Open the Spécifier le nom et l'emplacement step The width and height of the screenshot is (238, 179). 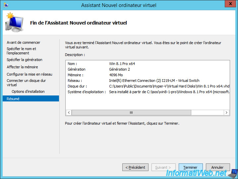(22, 51)
